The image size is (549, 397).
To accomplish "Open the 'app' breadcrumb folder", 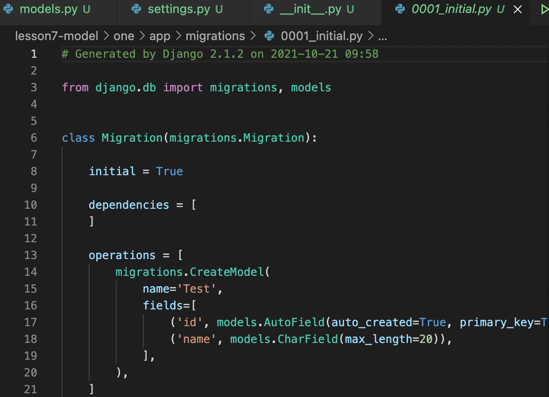I will (160, 36).
